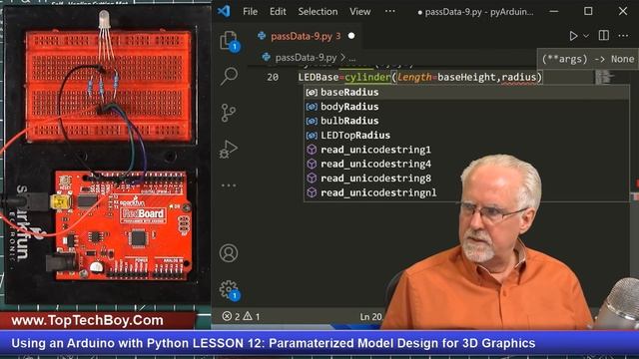The image size is (639, 359).
Task: Choose read_unicodestring4 suggestion
Action: pos(466,164)
